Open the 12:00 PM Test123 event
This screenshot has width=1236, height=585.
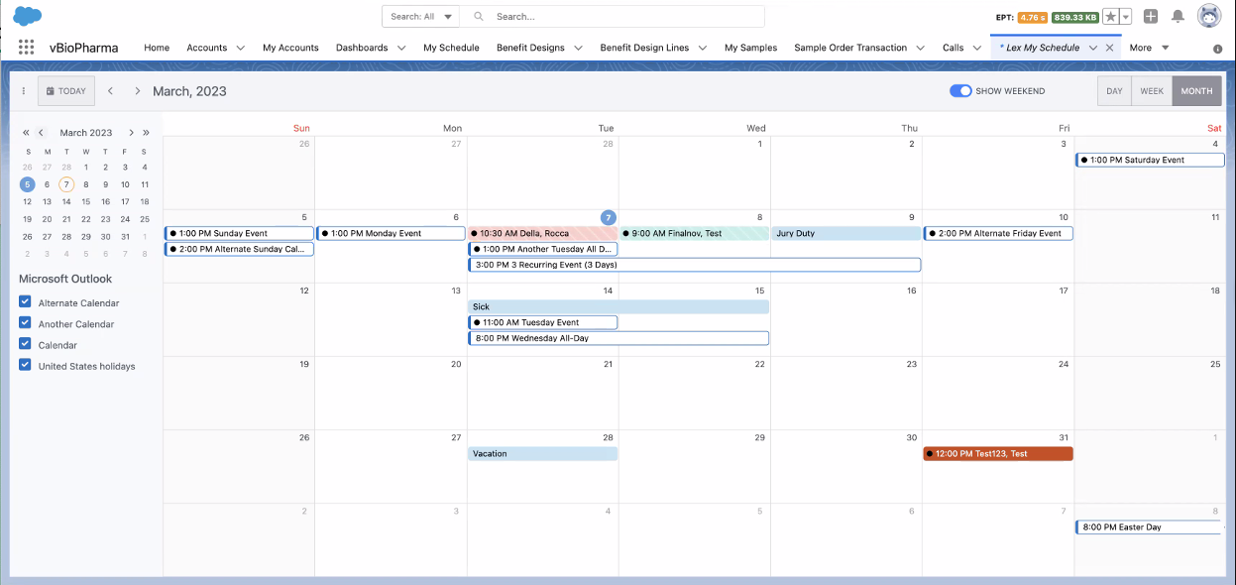coord(997,454)
